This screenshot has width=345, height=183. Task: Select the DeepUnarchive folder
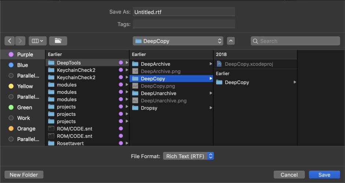click(x=171, y=93)
